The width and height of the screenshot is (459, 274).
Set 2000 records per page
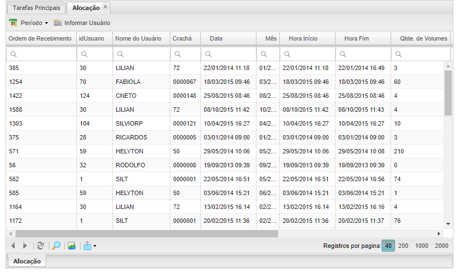441,246
